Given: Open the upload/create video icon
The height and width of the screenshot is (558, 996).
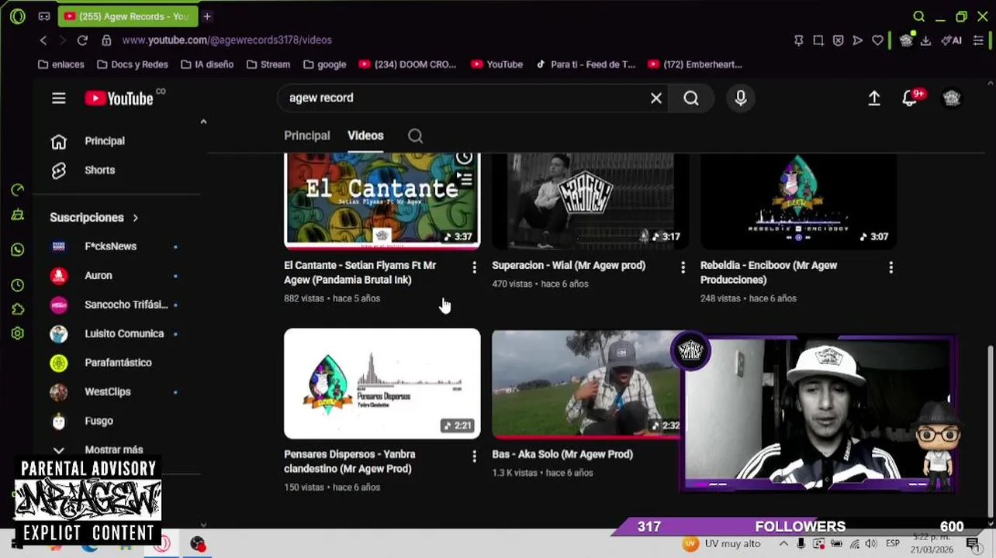Looking at the screenshot, I should 874,98.
